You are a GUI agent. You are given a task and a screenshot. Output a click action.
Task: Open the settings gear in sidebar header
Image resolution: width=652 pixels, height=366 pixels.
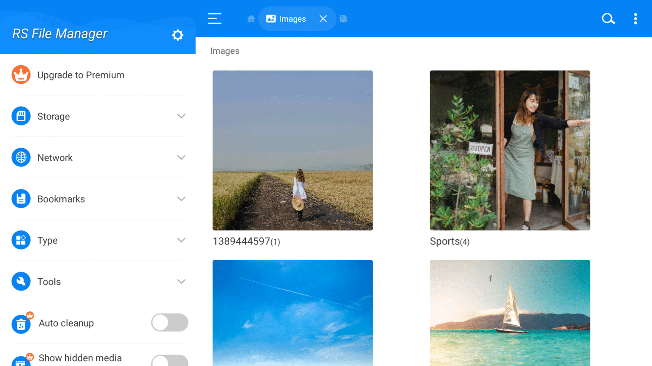click(x=177, y=35)
